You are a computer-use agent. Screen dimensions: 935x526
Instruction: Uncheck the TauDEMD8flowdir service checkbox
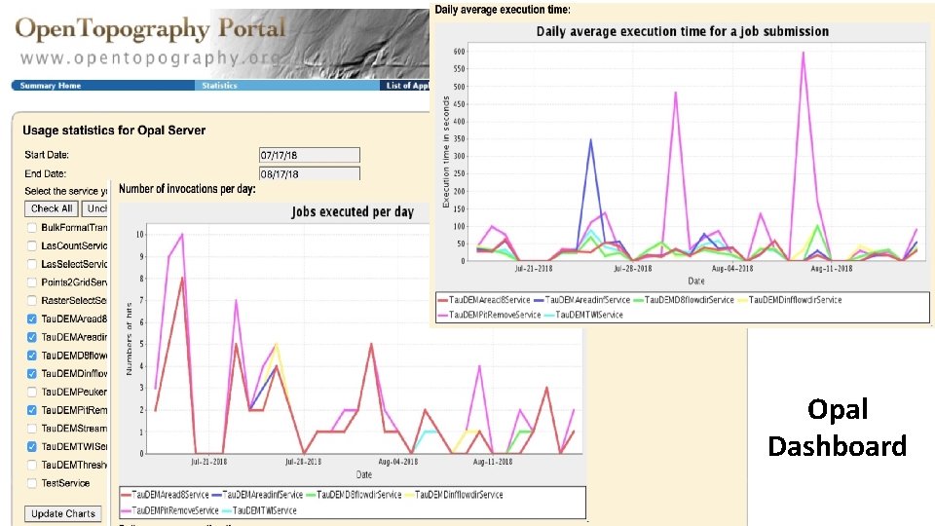[x=32, y=356]
